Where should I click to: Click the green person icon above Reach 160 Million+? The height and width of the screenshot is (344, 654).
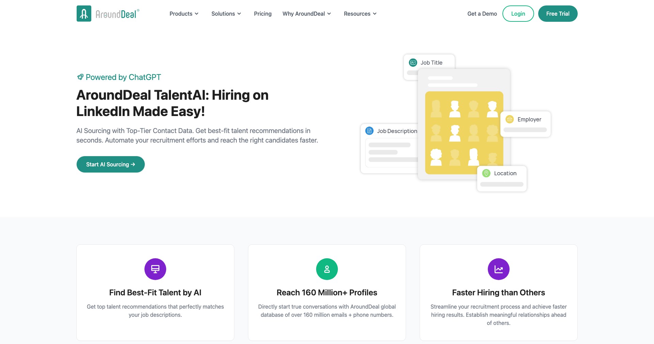click(327, 269)
